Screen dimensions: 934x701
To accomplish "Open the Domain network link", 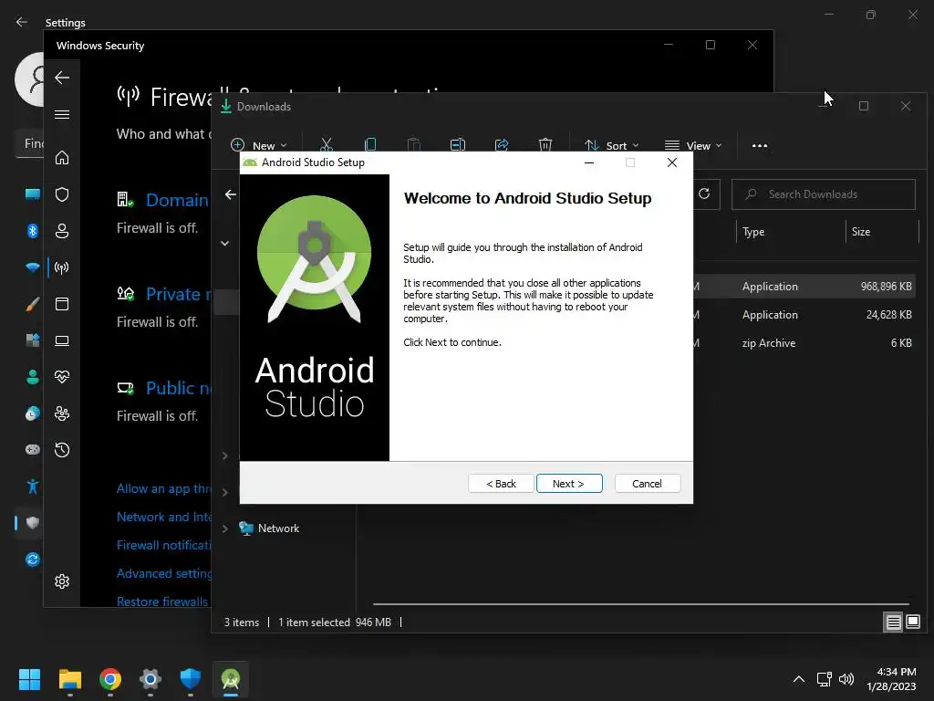I will (x=178, y=200).
